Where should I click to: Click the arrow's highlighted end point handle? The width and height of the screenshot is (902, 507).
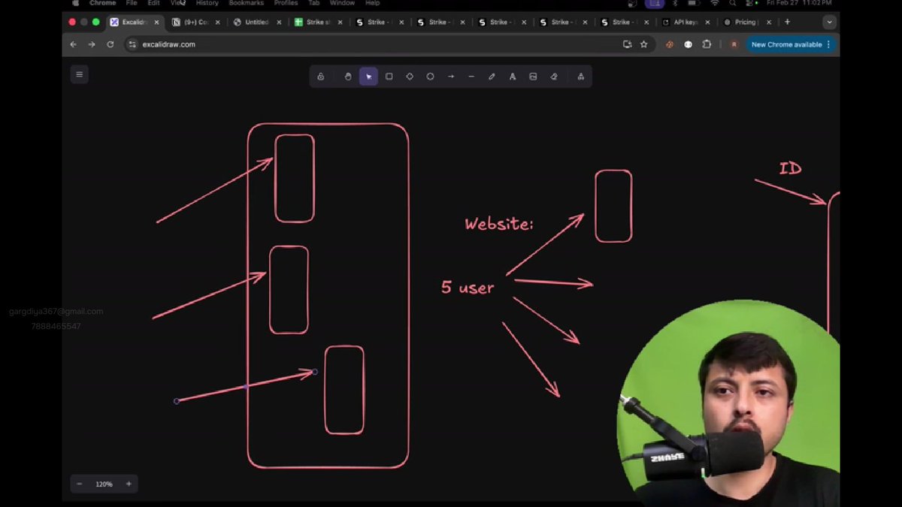[x=314, y=372]
